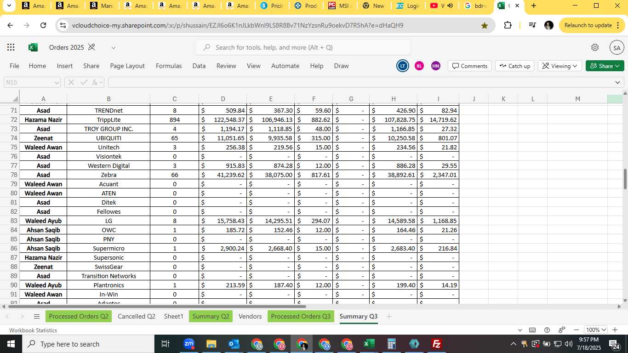Open the Viewing mode dropdown
This screenshot has width=628, height=353.
coord(559,66)
